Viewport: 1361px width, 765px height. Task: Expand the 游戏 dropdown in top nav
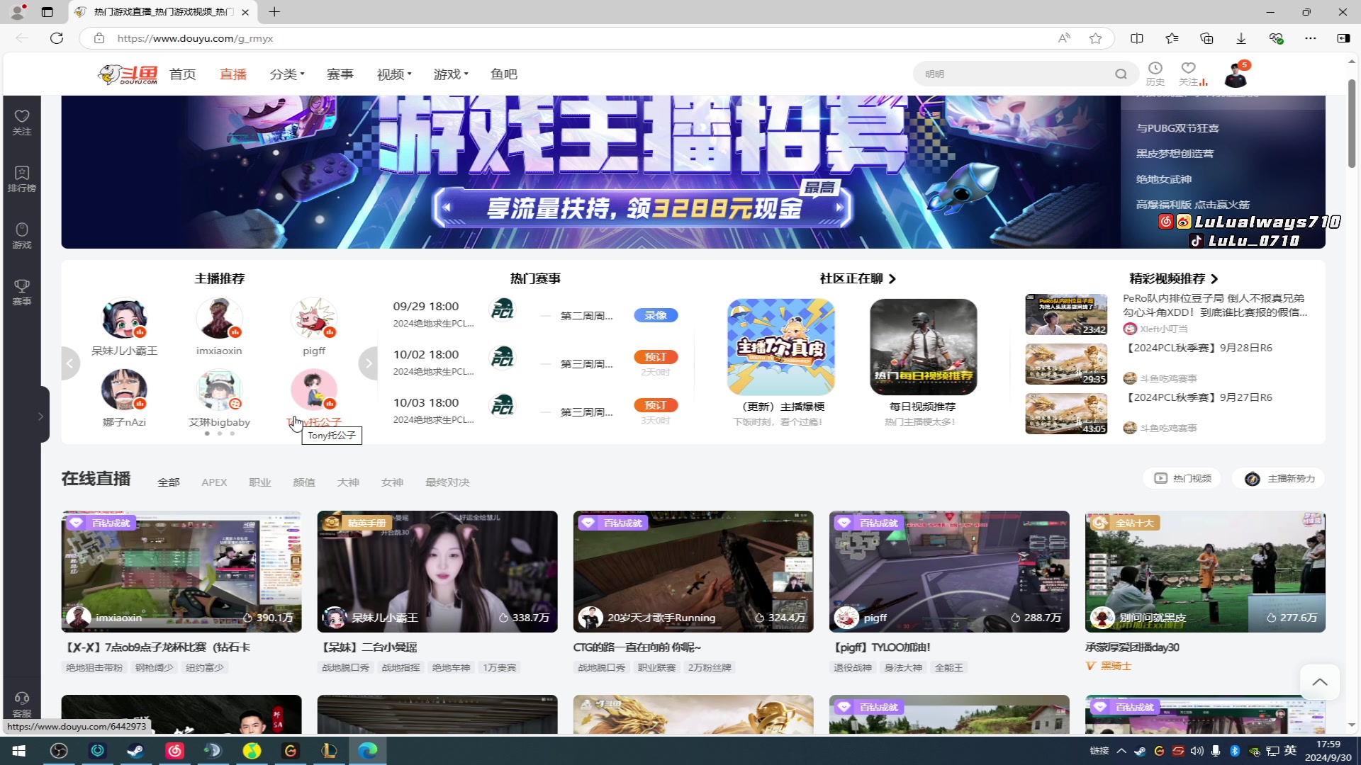pos(451,74)
